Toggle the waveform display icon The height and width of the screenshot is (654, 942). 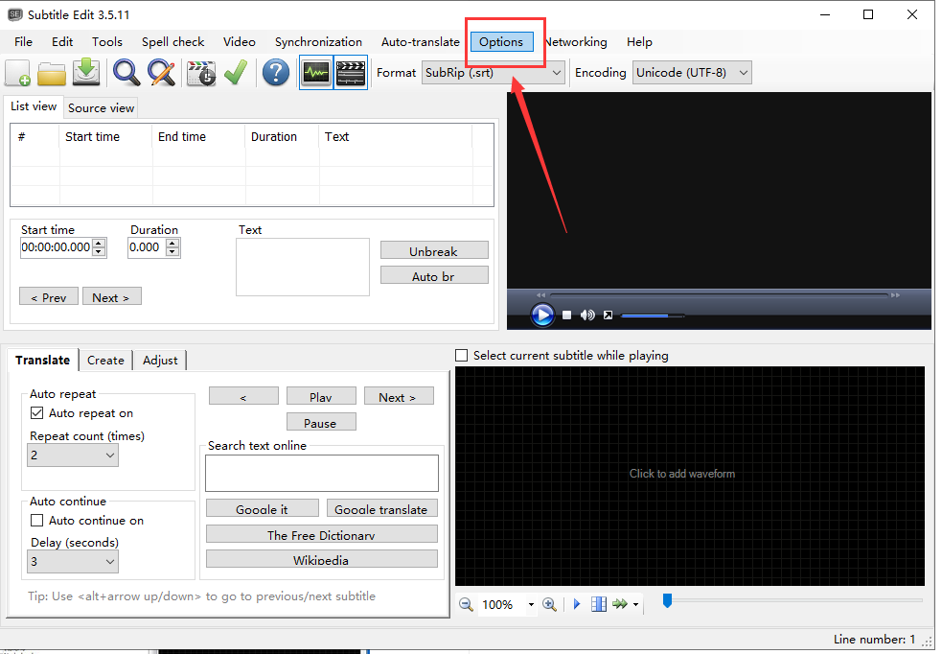pos(316,73)
